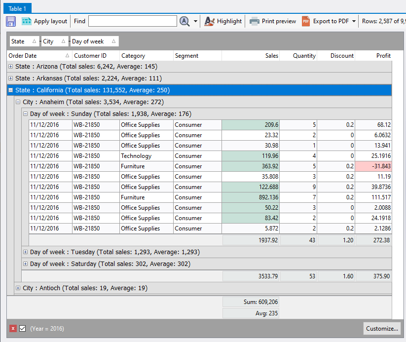Viewport: 406px width, 342px height.
Task: Open the find options dropdown arrow
Action: [x=195, y=21]
